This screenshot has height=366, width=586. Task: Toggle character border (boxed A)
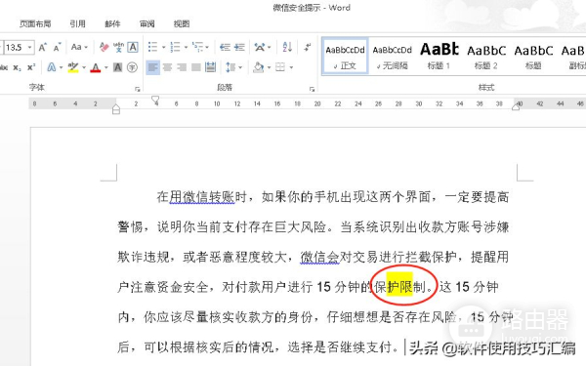point(133,47)
